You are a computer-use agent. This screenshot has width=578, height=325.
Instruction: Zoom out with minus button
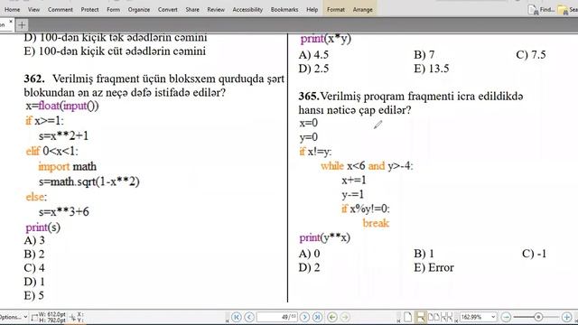point(506,317)
